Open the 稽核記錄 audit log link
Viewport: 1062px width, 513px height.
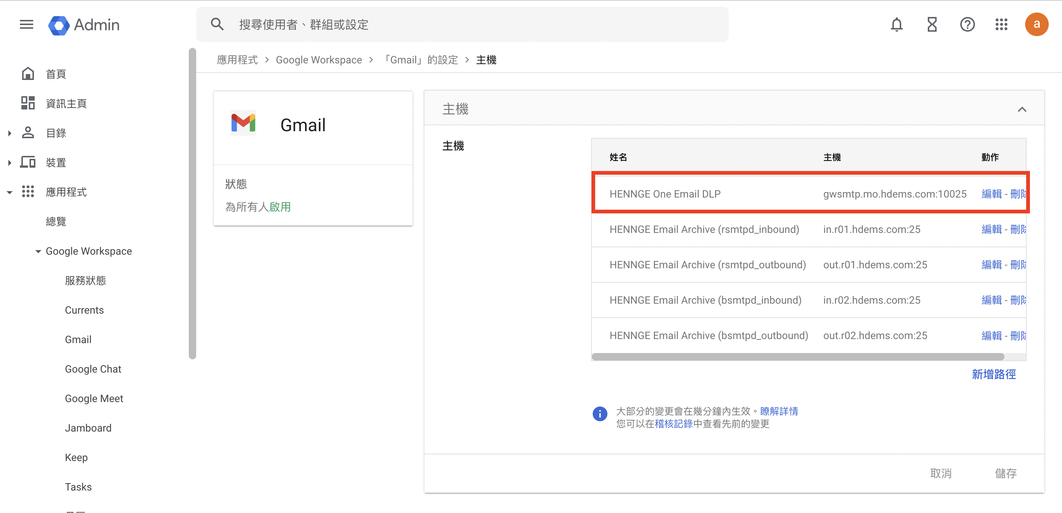tap(674, 423)
